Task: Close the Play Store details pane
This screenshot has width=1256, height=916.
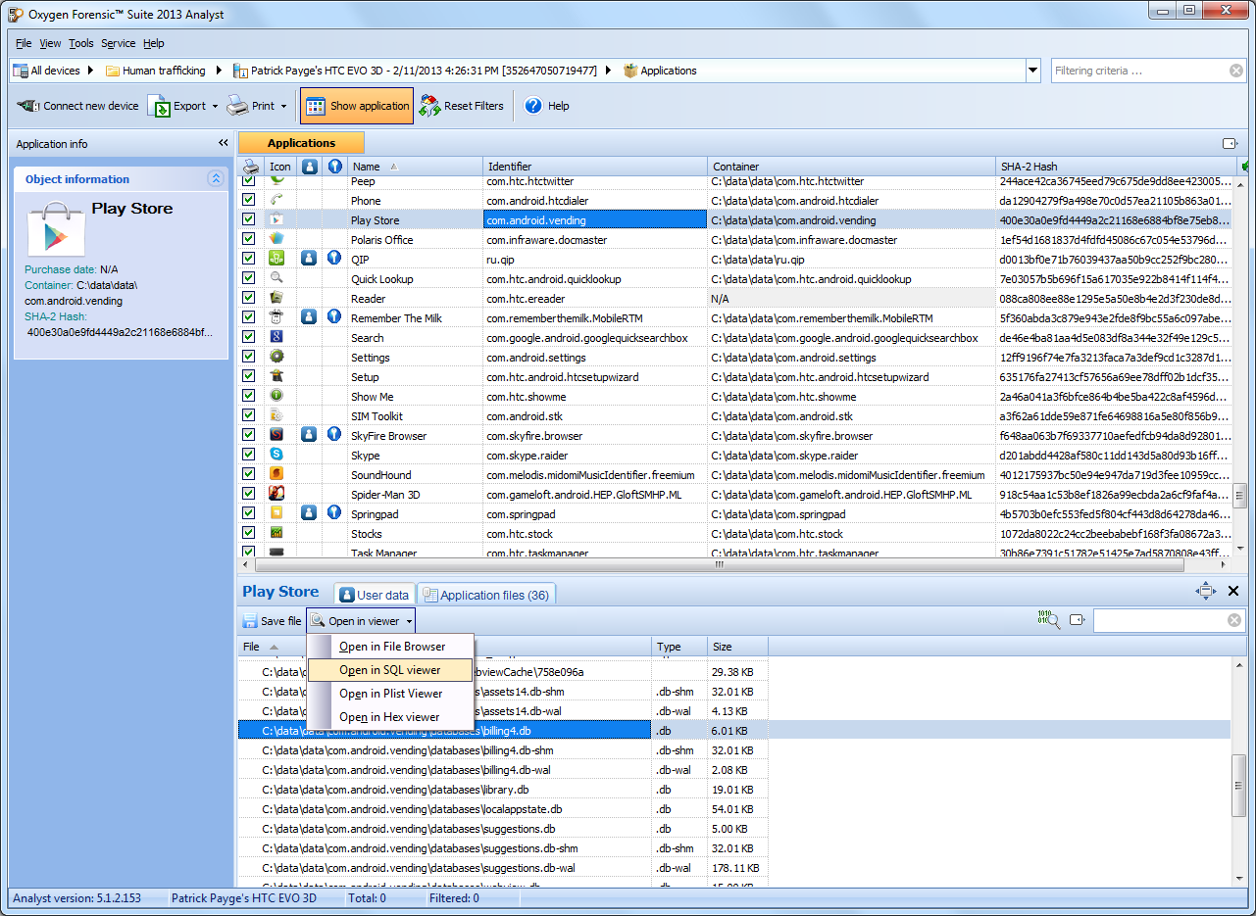Action: point(1233,591)
